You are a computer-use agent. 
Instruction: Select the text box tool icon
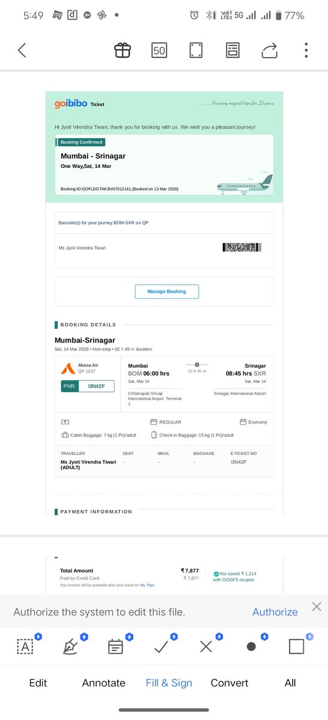point(25,646)
